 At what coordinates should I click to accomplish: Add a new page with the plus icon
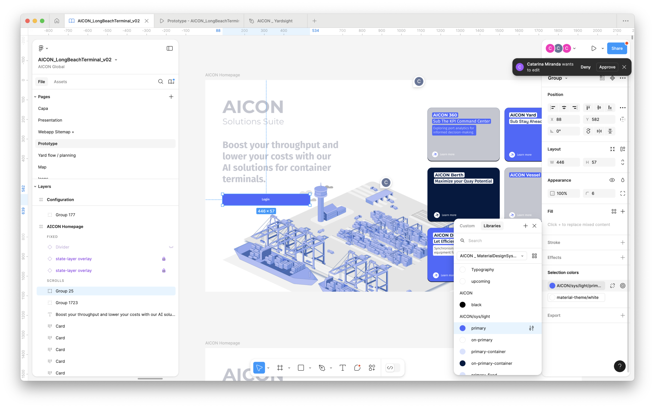tap(171, 97)
